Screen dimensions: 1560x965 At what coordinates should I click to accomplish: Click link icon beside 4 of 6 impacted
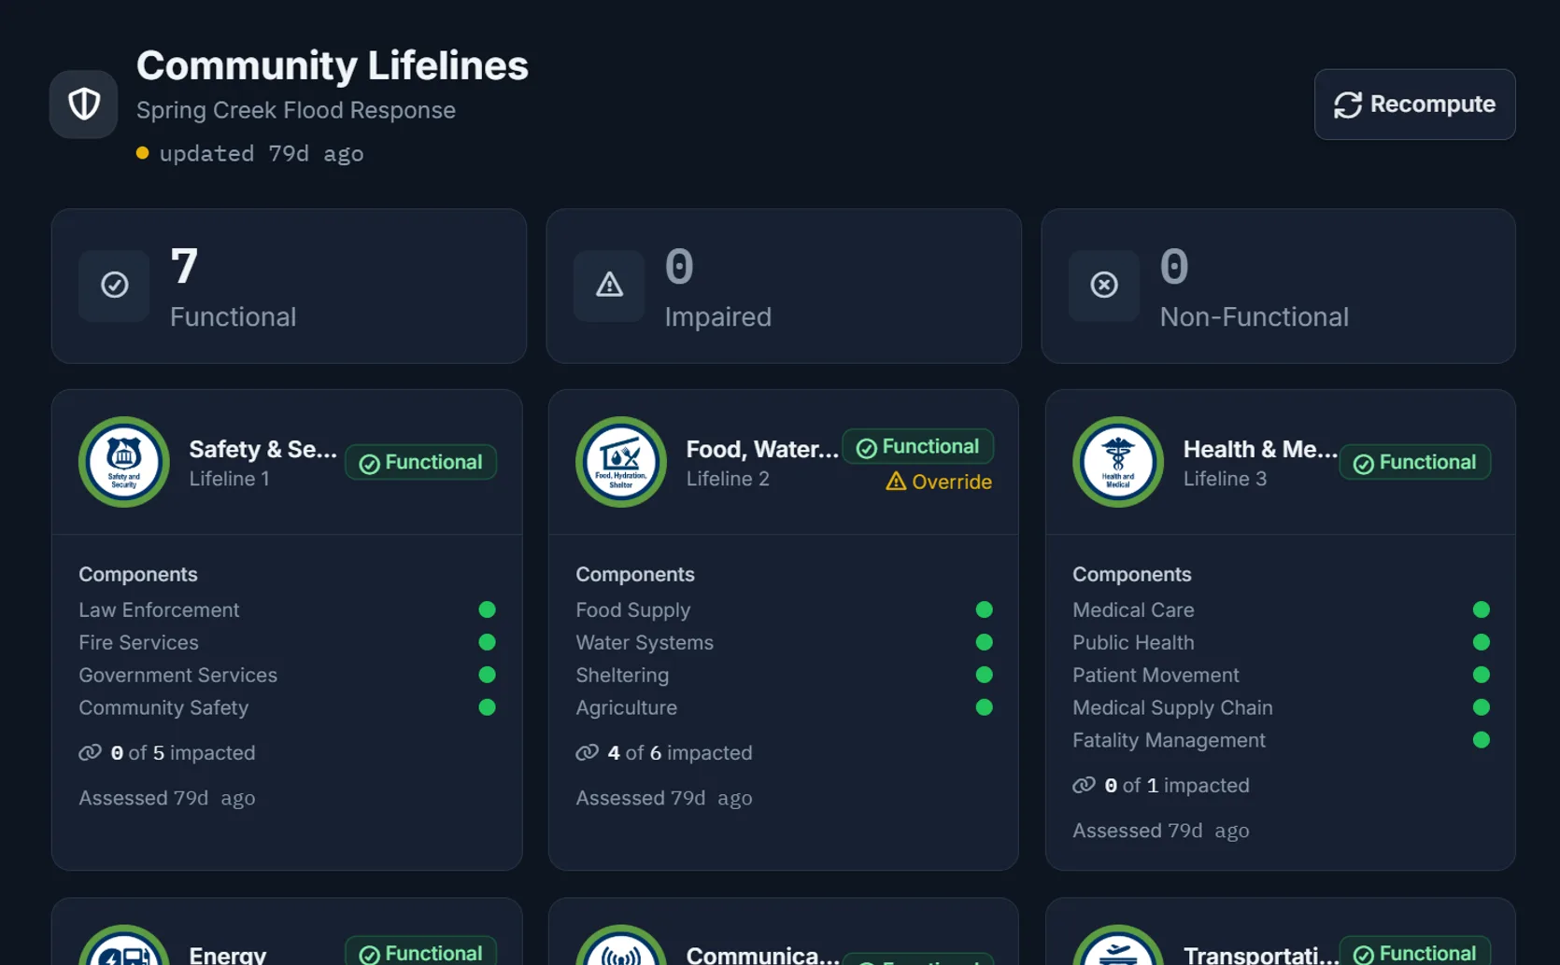587,752
